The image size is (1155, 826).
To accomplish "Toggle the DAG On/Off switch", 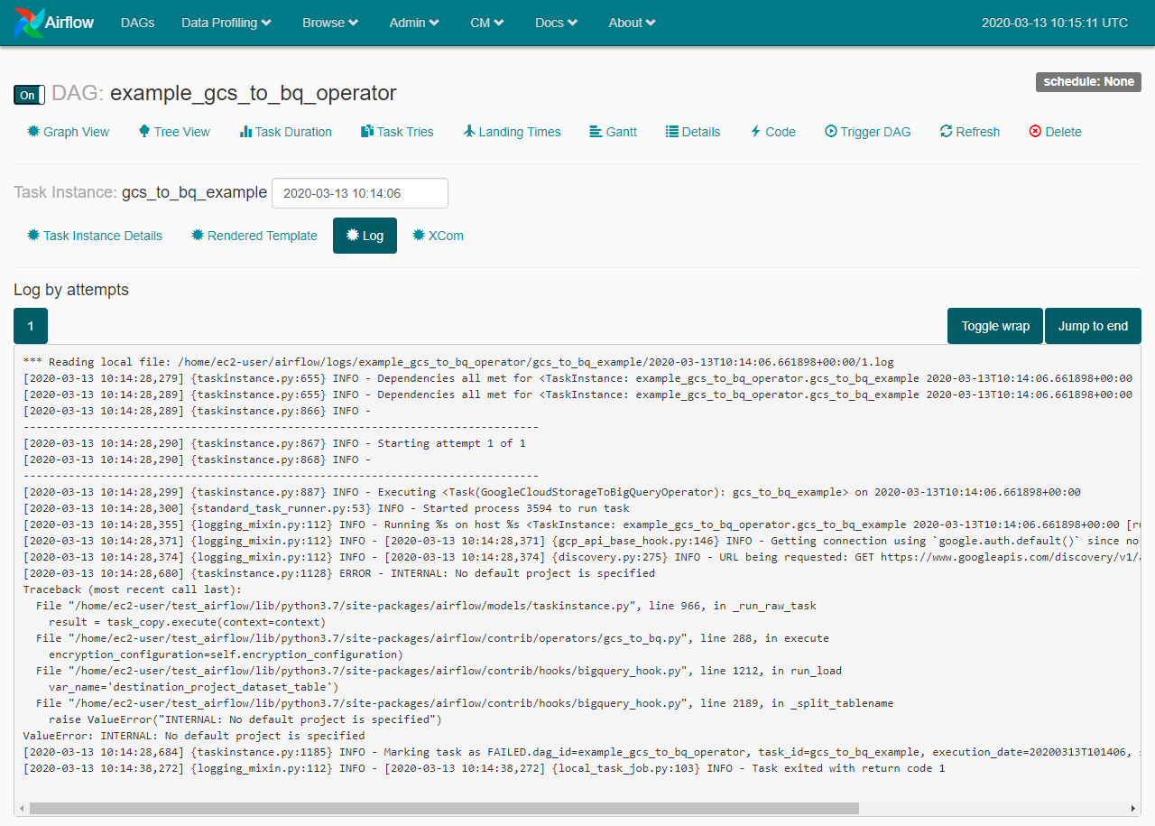I will point(26,94).
